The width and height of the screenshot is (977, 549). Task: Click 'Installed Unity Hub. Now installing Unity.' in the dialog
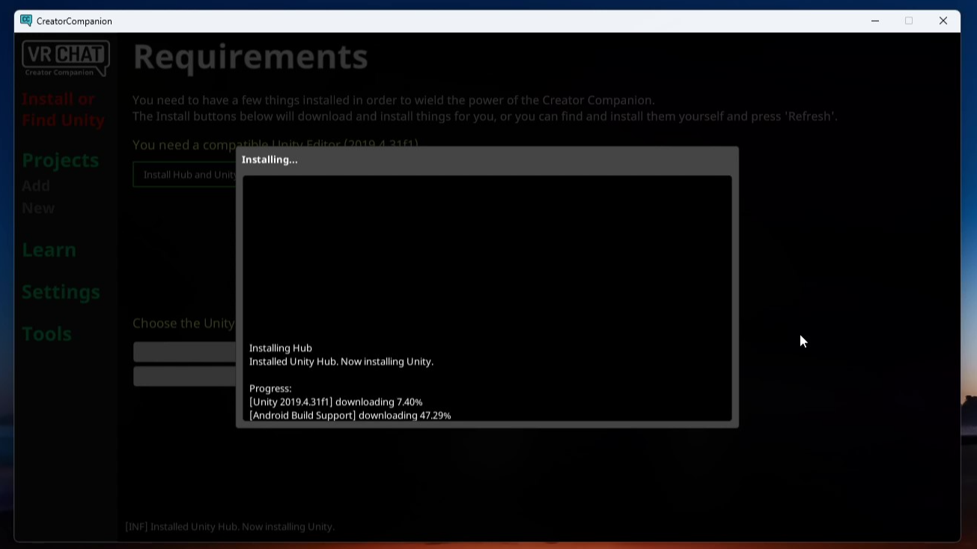341,361
